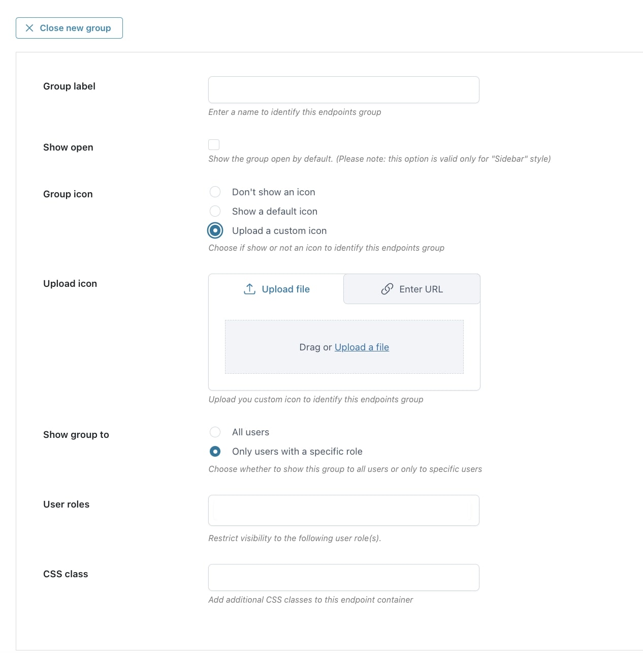Click the "Group icon" field label
Image resolution: width=643 pixels, height=653 pixels.
click(68, 194)
